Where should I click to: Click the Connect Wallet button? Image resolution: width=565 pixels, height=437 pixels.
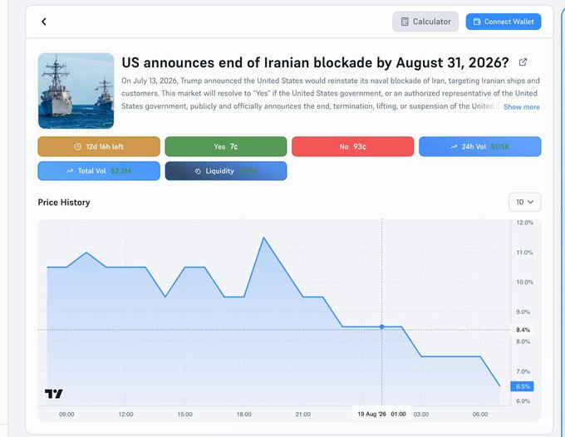(503, 22)
